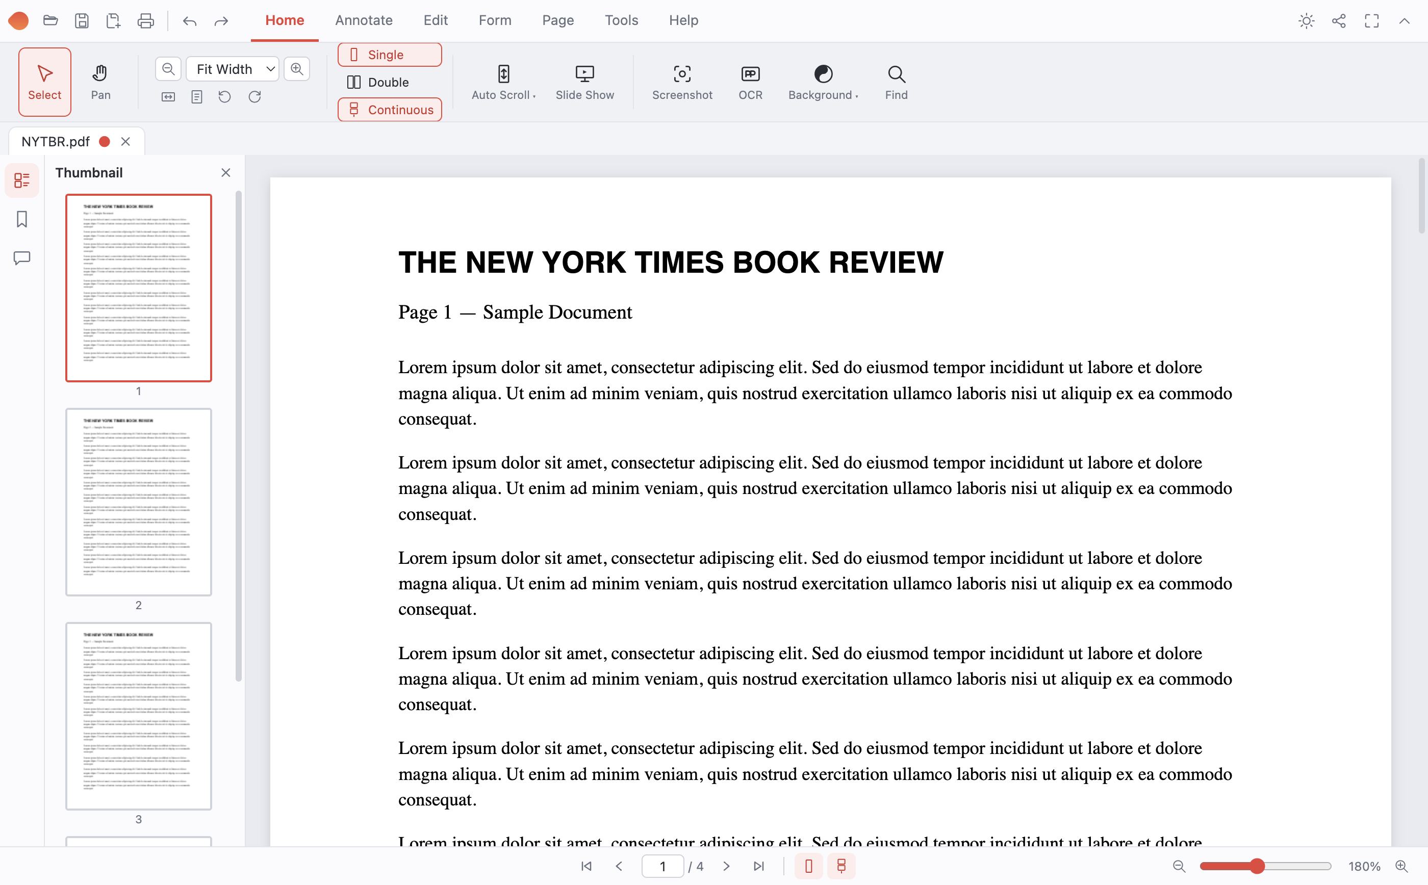Click the 180% zoom value
Screen dimensions: 1428x885
click(1364, 867)
